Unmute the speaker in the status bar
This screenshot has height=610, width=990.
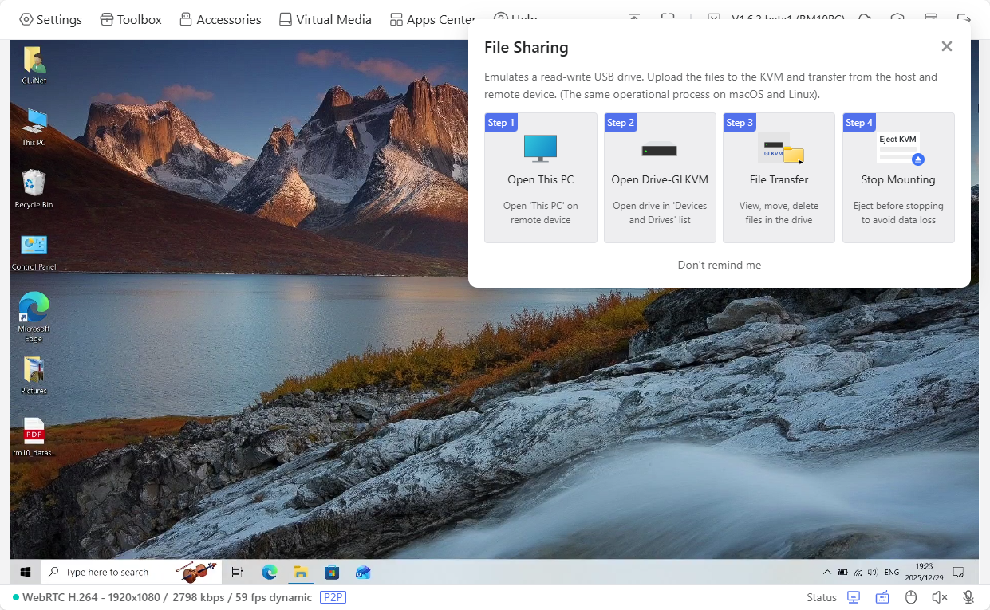pyautogui.click(x=939, y=596)
